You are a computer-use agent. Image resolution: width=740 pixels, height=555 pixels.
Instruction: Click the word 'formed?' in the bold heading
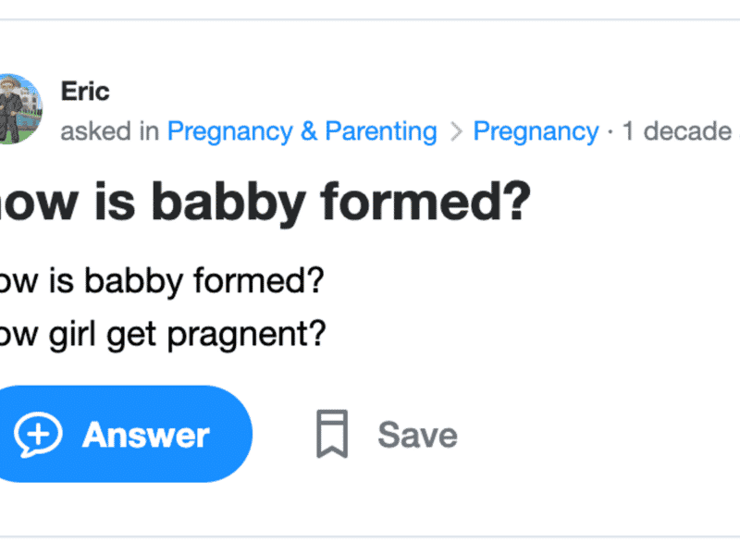pos(425,201)
